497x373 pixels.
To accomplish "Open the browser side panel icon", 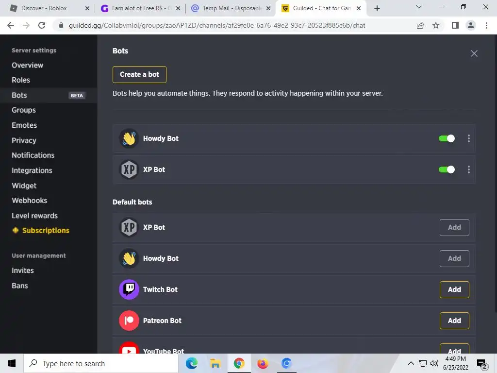I will (455, 25).
